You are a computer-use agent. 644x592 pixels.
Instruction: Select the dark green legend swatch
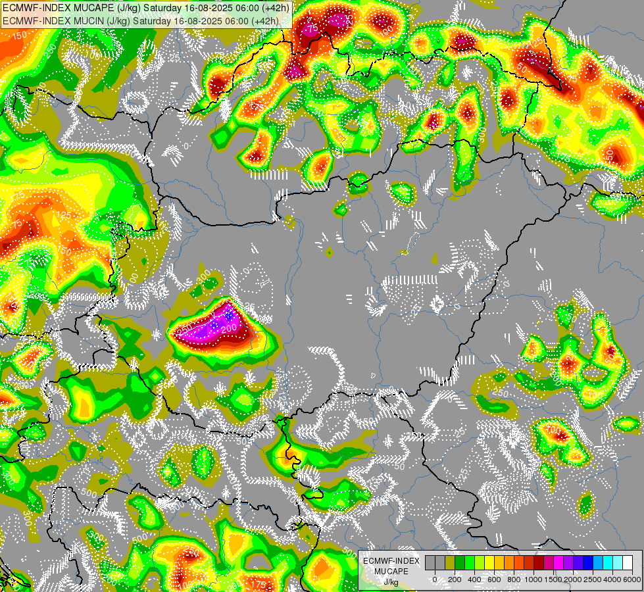tap(460, 562)
